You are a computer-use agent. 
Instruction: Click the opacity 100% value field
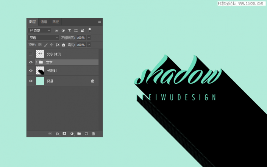click(x=81, y=37)
